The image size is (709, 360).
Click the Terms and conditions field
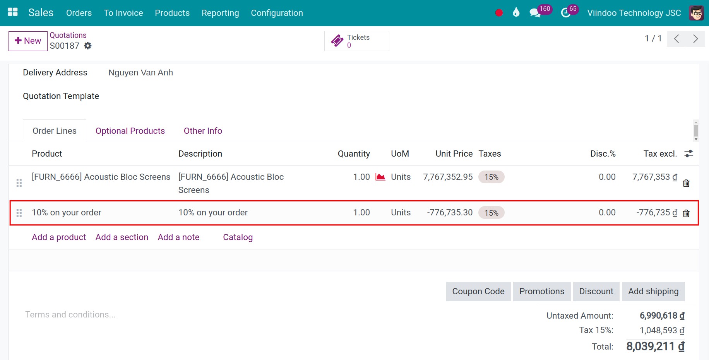tap(70, 314)
